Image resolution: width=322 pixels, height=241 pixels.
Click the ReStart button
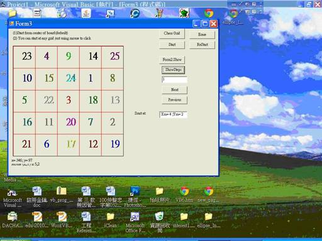202,45
